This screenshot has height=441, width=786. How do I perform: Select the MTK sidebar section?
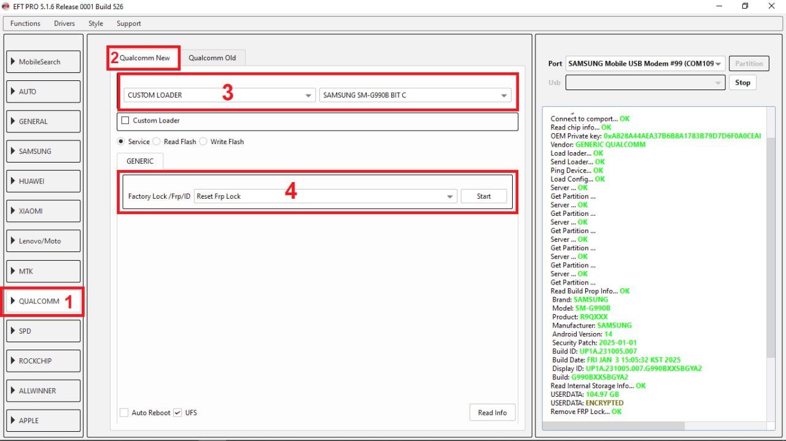pyautogui.click(x=44, y=271)
